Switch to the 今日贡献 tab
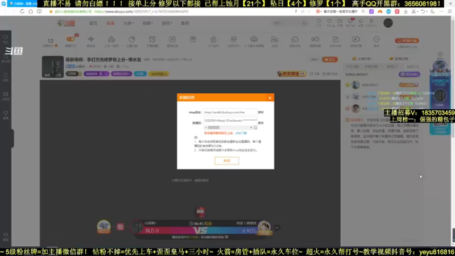Image resolution: width=455 pixels, height=256 pixels. (352, 67)
